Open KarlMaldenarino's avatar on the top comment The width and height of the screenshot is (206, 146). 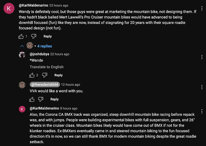[x=9, y=9]
